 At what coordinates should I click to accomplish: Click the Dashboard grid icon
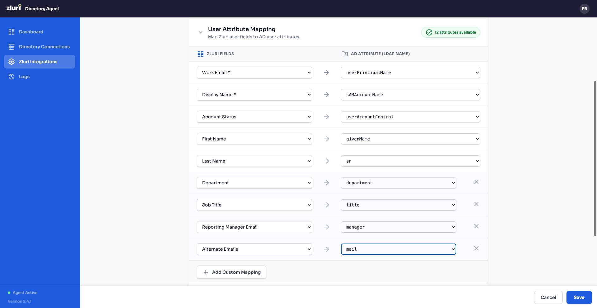(x=12, y=32)
